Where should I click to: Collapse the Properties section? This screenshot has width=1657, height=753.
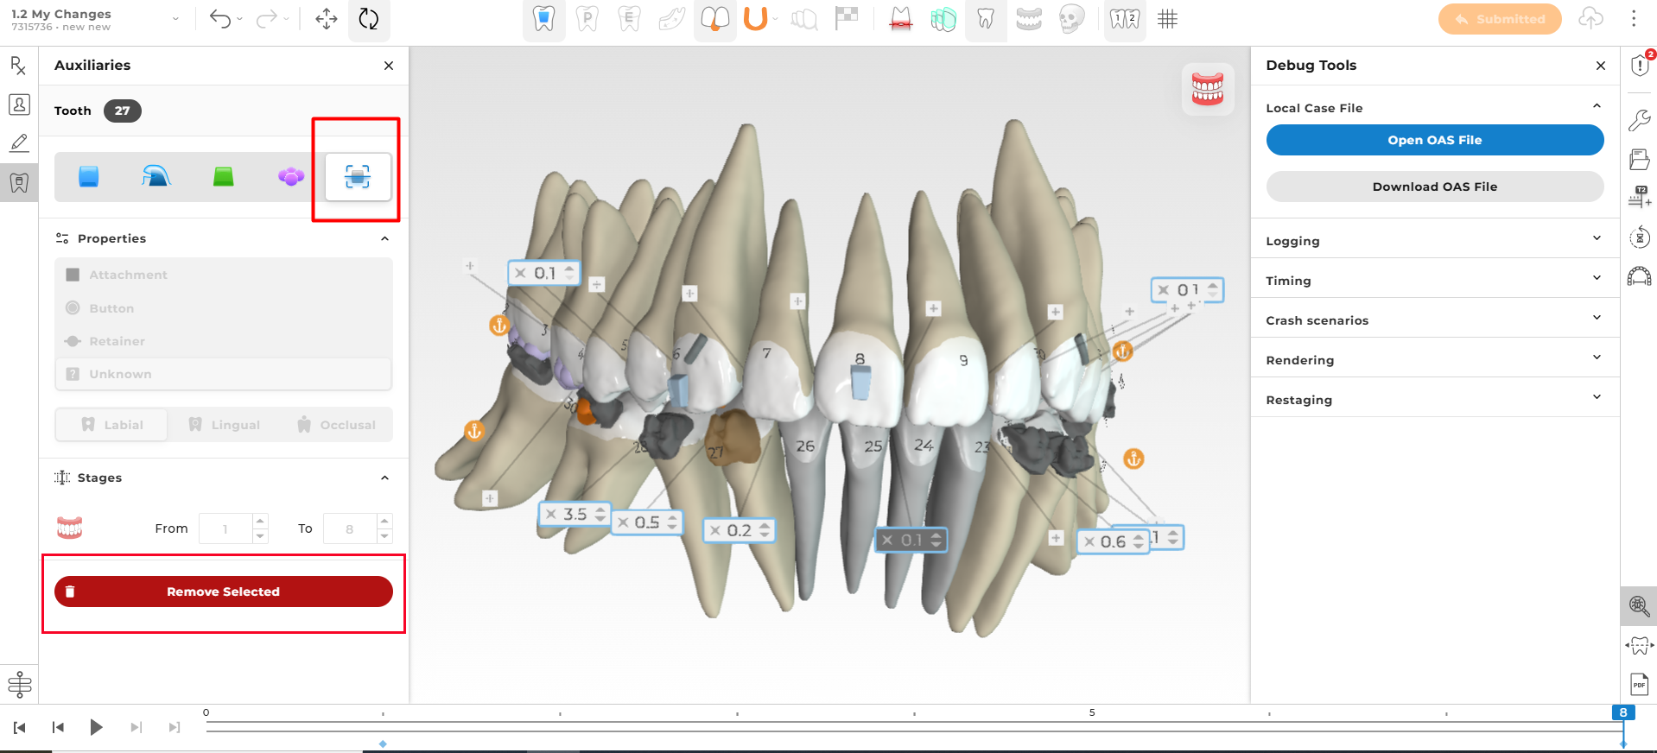384,238
